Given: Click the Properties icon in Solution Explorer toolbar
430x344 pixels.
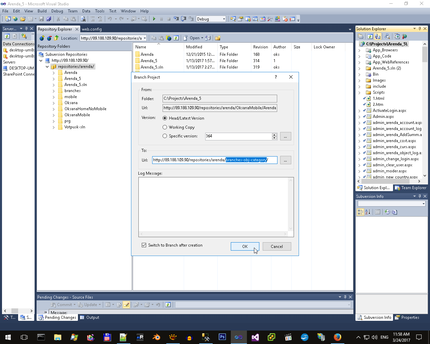Looking at the screenshot, I should point(360,36).
